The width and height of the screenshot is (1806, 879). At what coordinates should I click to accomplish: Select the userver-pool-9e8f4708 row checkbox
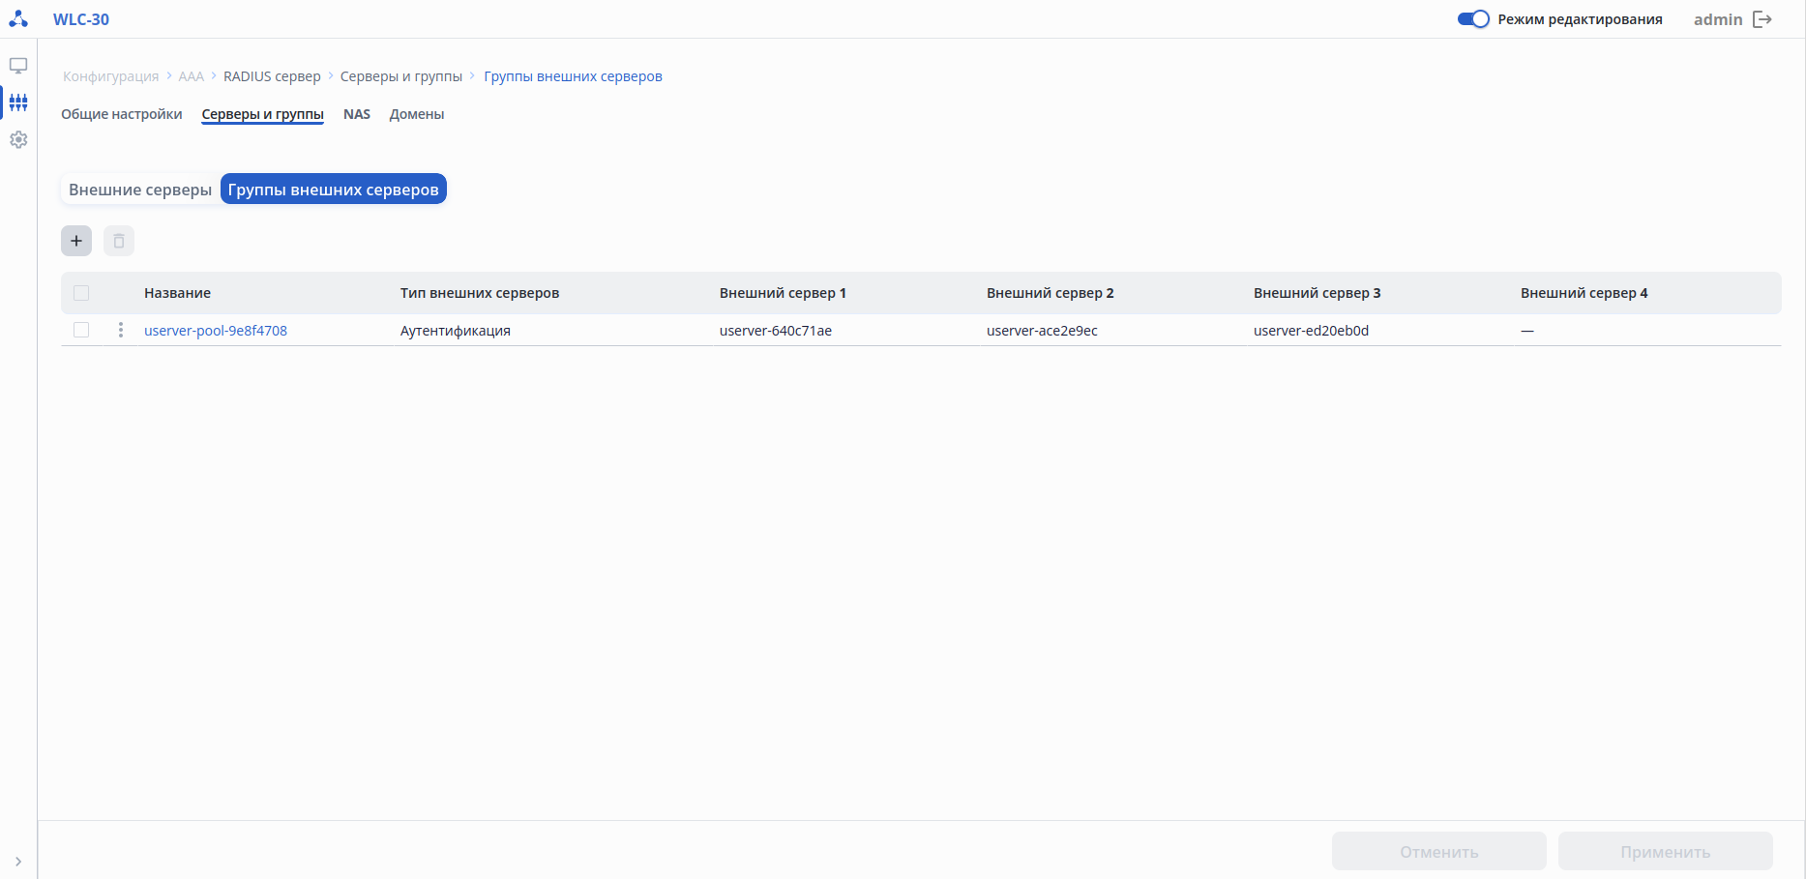81,331
